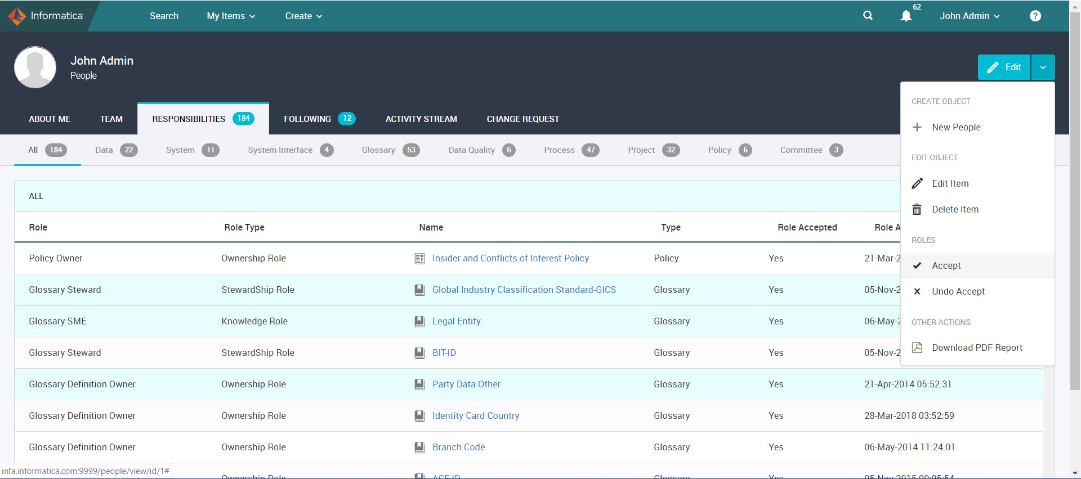
Task: Open the Create dropdown menu
Action: click(303, 16)
